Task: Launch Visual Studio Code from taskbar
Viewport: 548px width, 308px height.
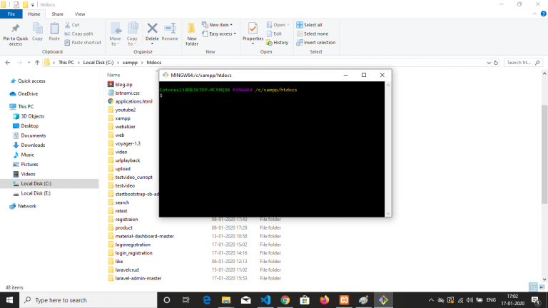Action: [265, 300]
